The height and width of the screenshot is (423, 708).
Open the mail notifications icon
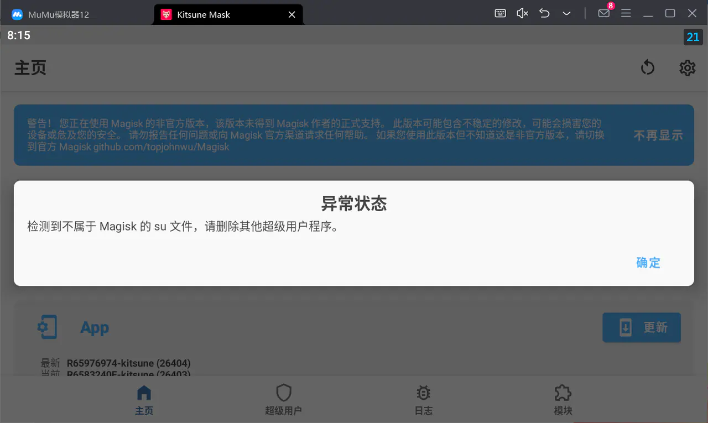click(x=604, y=13)
